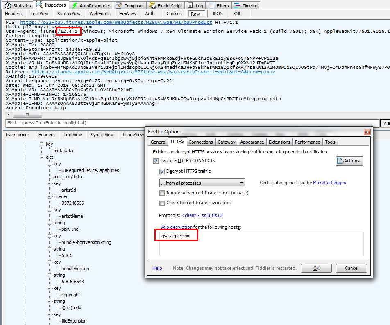
Task: Open the MakeCert engine link
Action: tap(330, 183)
